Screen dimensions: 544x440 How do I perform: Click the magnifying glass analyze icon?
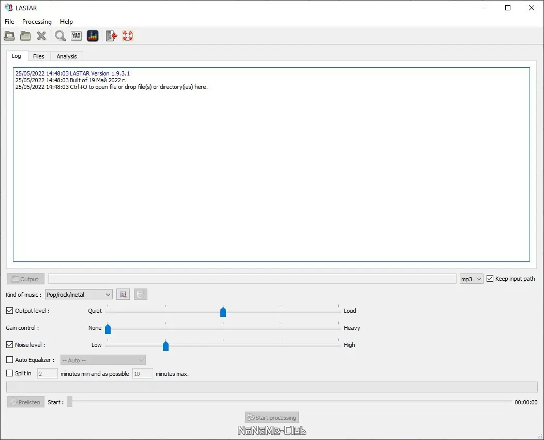pos(60,36)
